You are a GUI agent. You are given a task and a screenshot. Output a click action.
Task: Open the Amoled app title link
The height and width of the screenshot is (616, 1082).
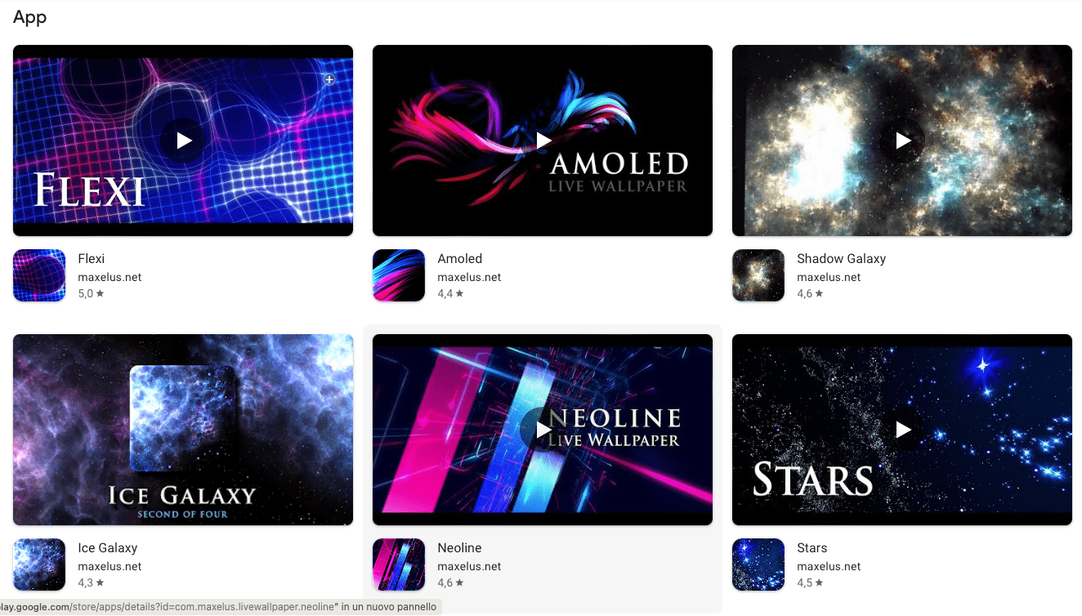pyautogui.click(x=460, y=259)
